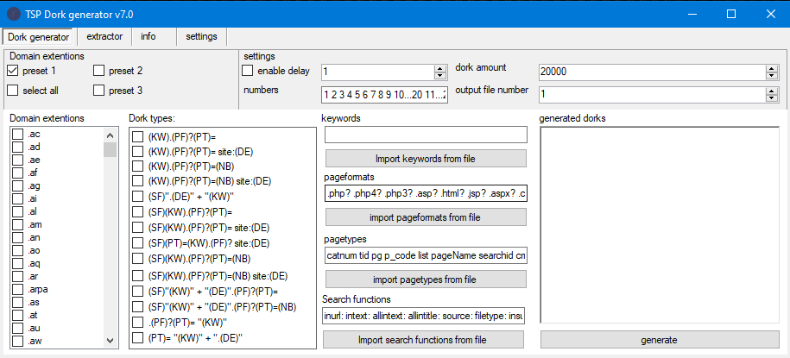Check the .as domain extension
Screen dimensions: 790x358
17,303
